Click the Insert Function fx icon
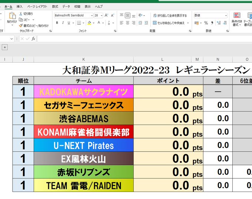Image resolution: width=252 pixels, height=199 pixels. (33, 39)
